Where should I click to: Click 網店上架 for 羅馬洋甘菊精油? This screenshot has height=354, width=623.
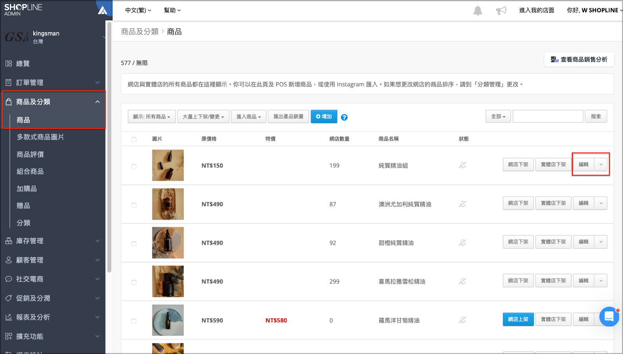518,319
